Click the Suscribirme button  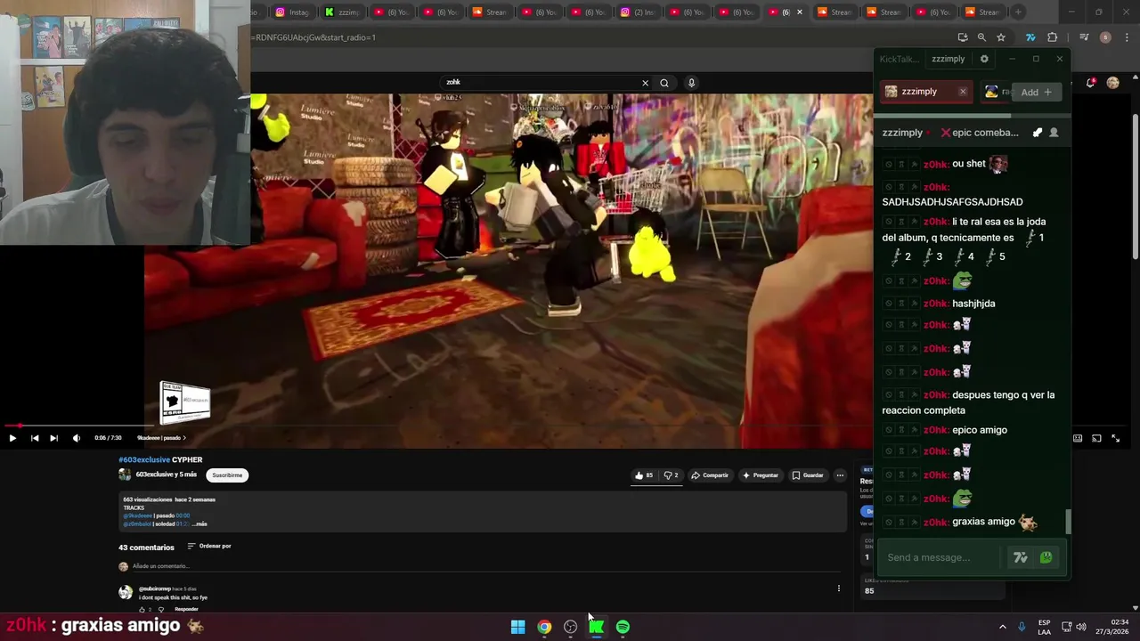point(227,475)
